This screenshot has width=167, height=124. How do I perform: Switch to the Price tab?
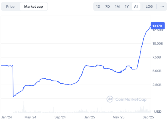click(x=10, y=6)
